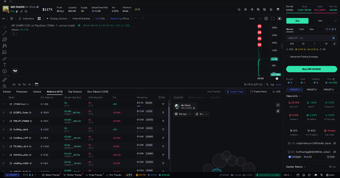Image resolution: width=340 pixels, height=178 pixels.
Task: Select the Limit order tab
Action: [301, 29]
